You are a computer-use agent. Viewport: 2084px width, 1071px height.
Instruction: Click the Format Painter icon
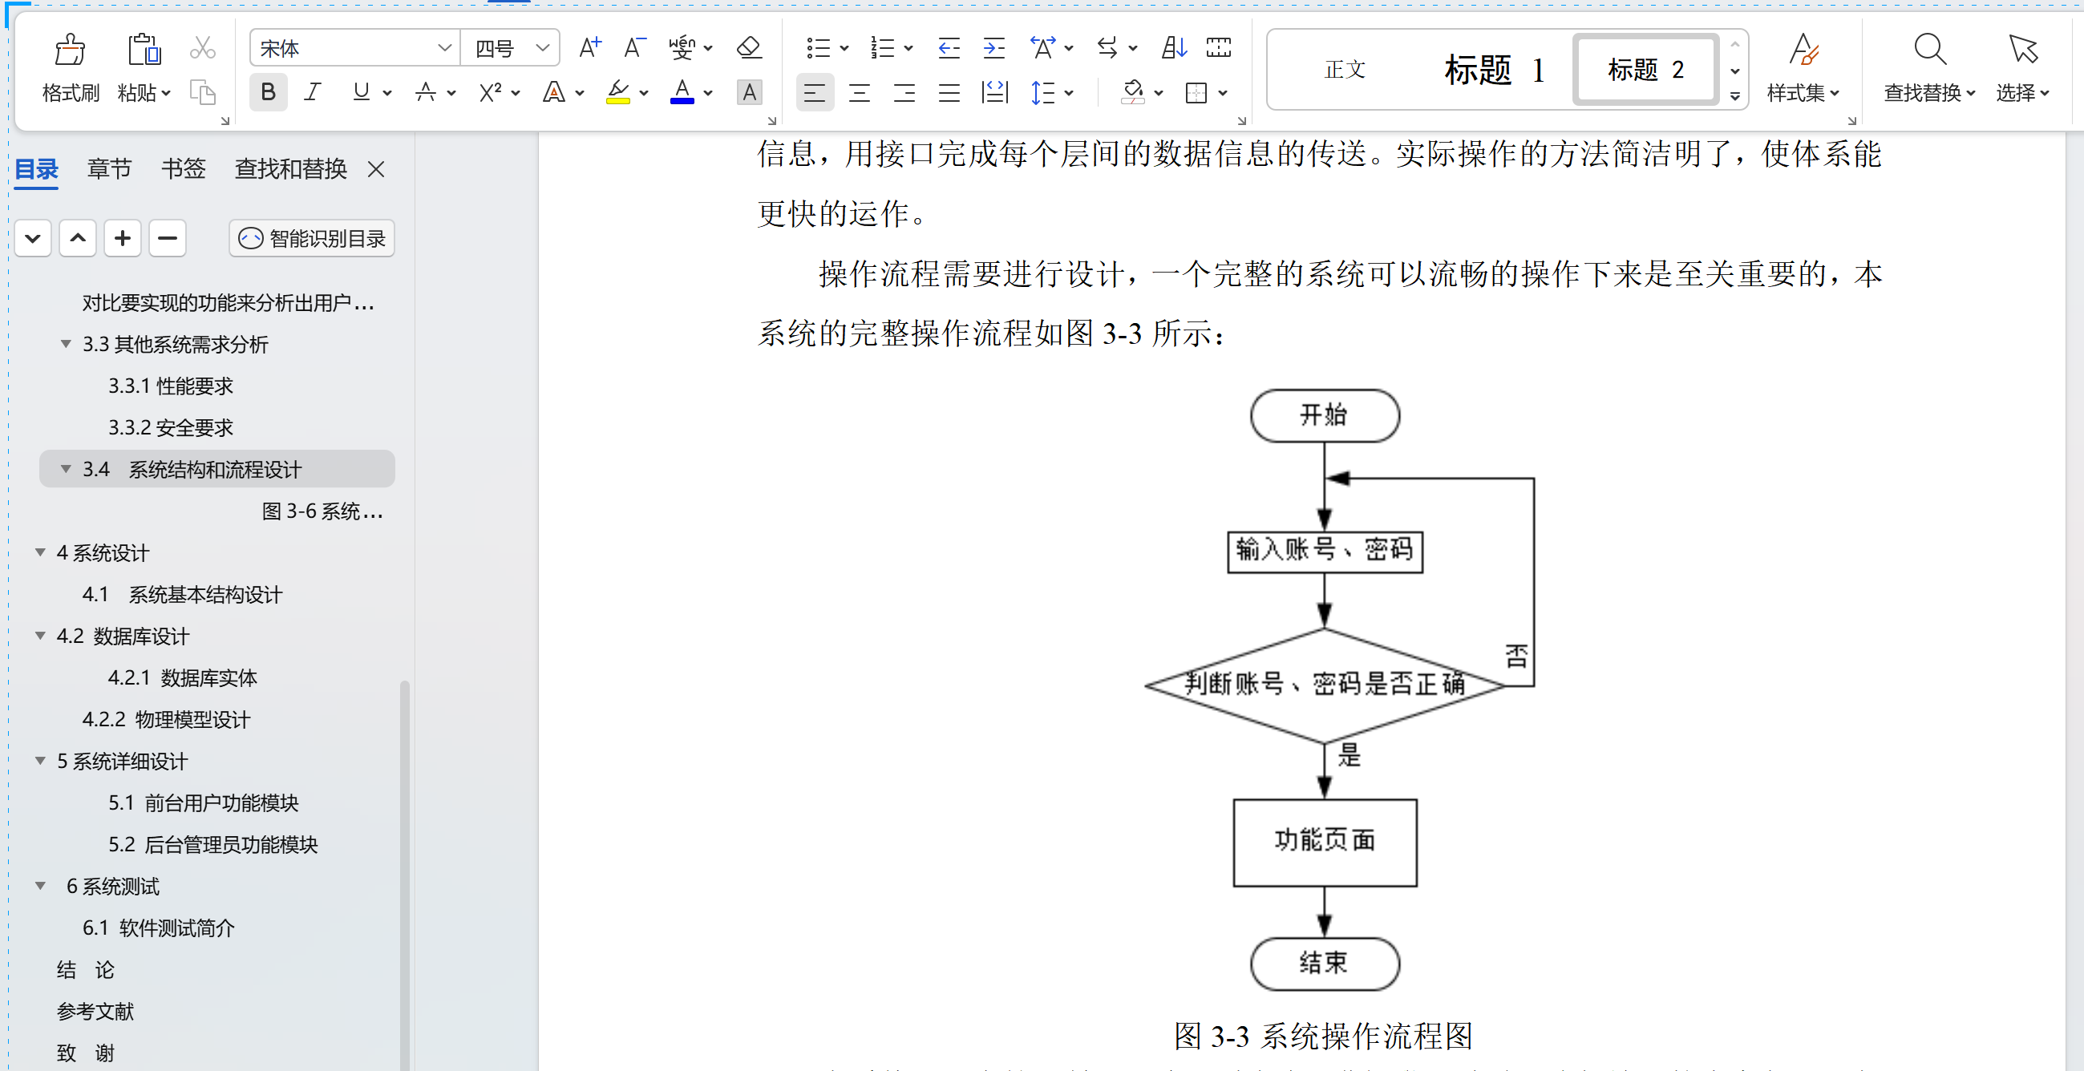[70, 51]
